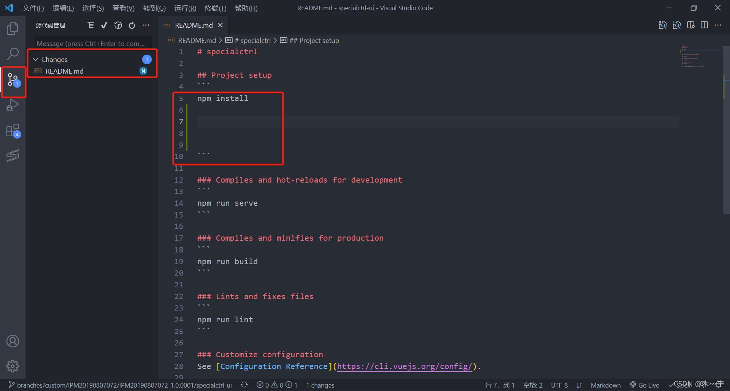Click '# specialctrl' breadcrumb segment
The height and width of the screenshot is (391, 730).
248,40
